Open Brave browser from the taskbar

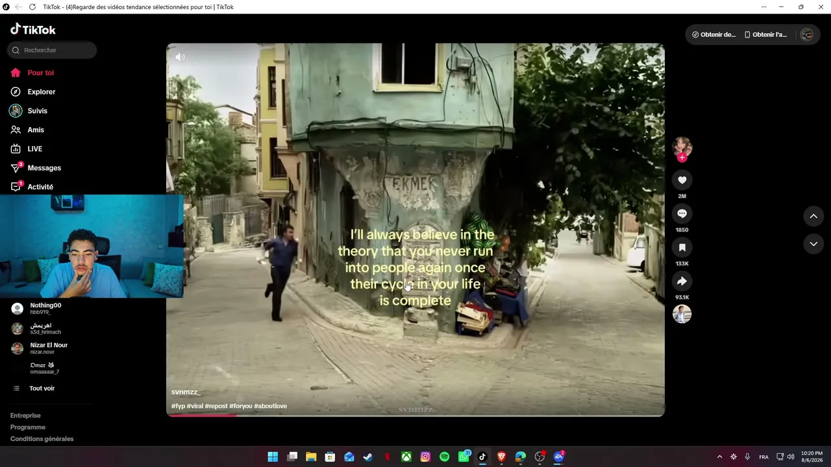501,457
